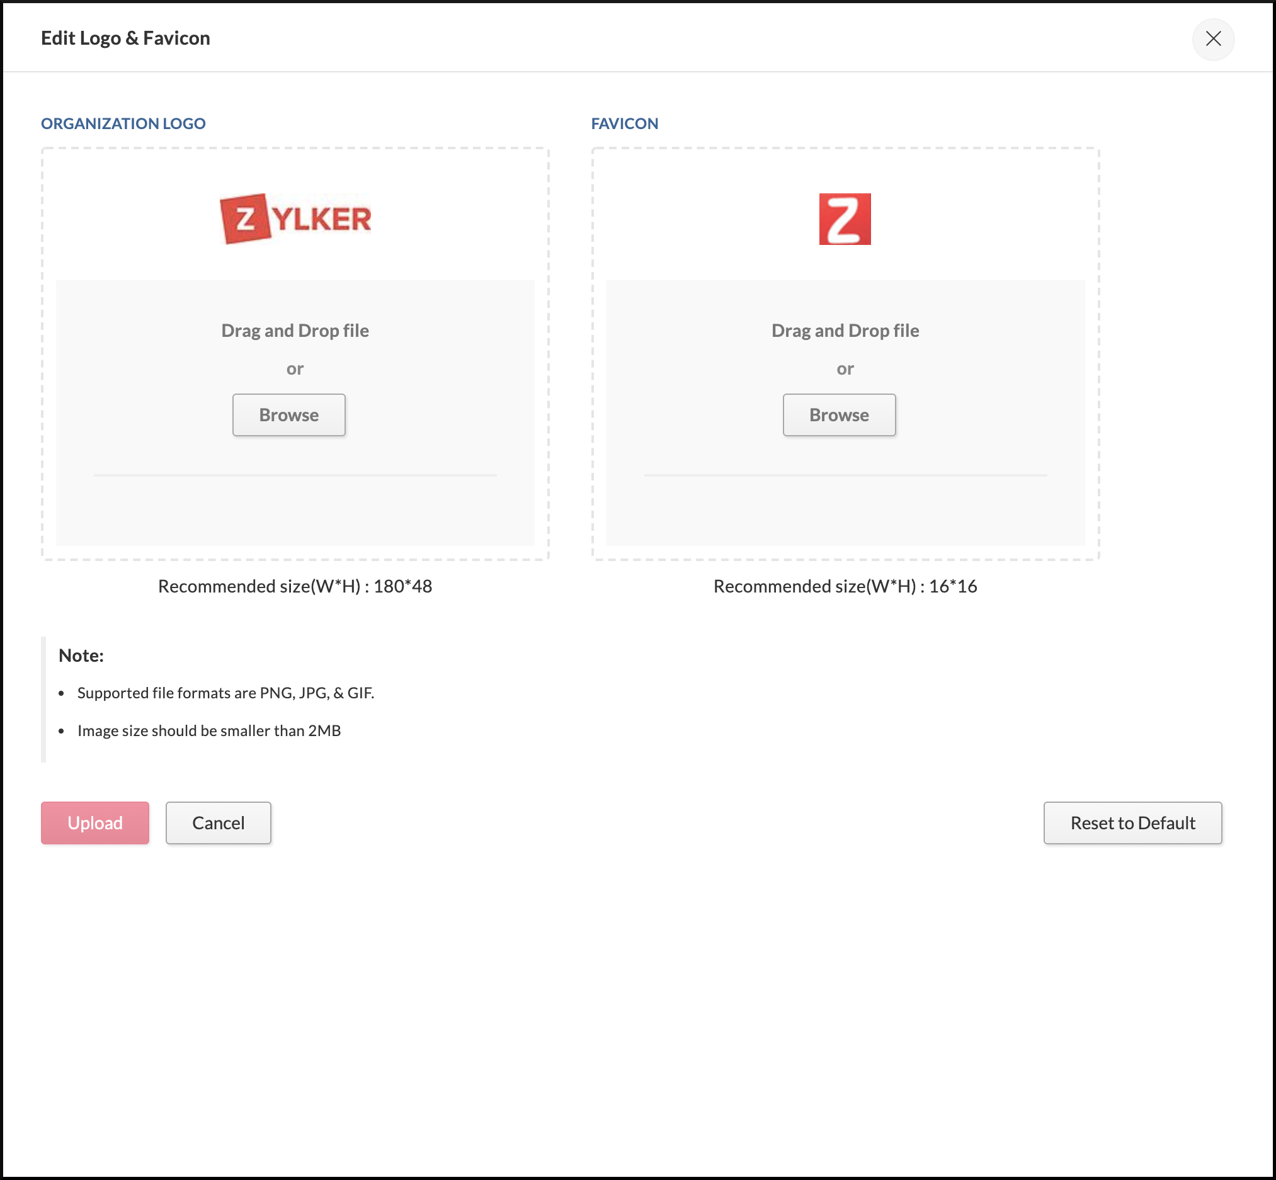
Task: Click the favicon drag and drop area
Action: click(x=845, y=331)
